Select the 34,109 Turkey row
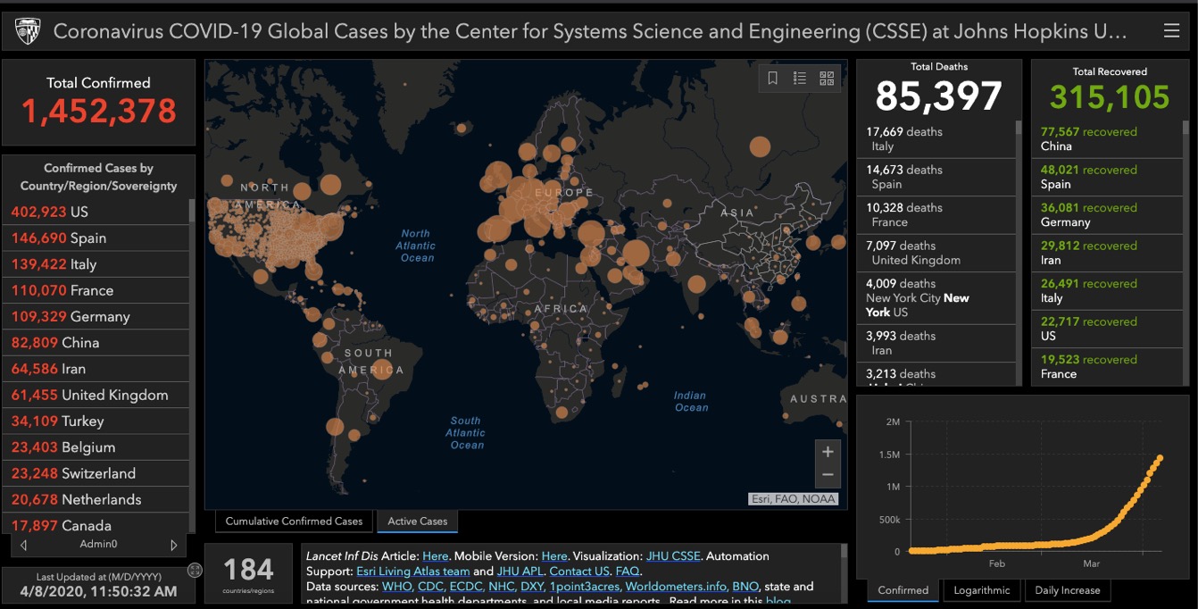Screen dimensions: 1198x609 [96, 421]
